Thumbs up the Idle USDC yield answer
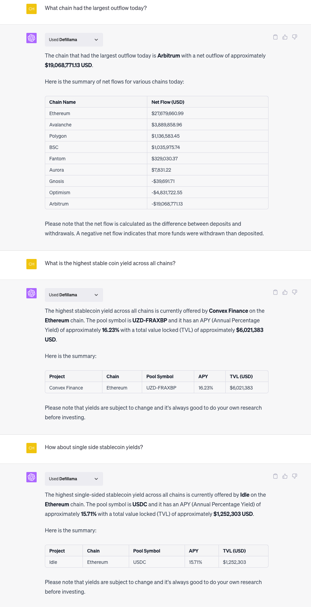This screenshot has width=311, height=607. click(285, 476)
